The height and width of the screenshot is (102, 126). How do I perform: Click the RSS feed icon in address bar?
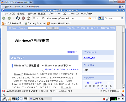(x=90, y=18)
